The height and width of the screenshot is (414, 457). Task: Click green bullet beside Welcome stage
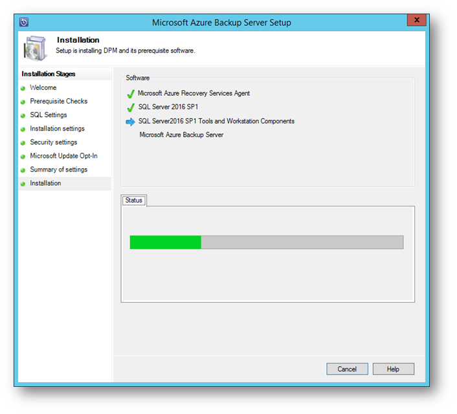[x=23, y=88]
